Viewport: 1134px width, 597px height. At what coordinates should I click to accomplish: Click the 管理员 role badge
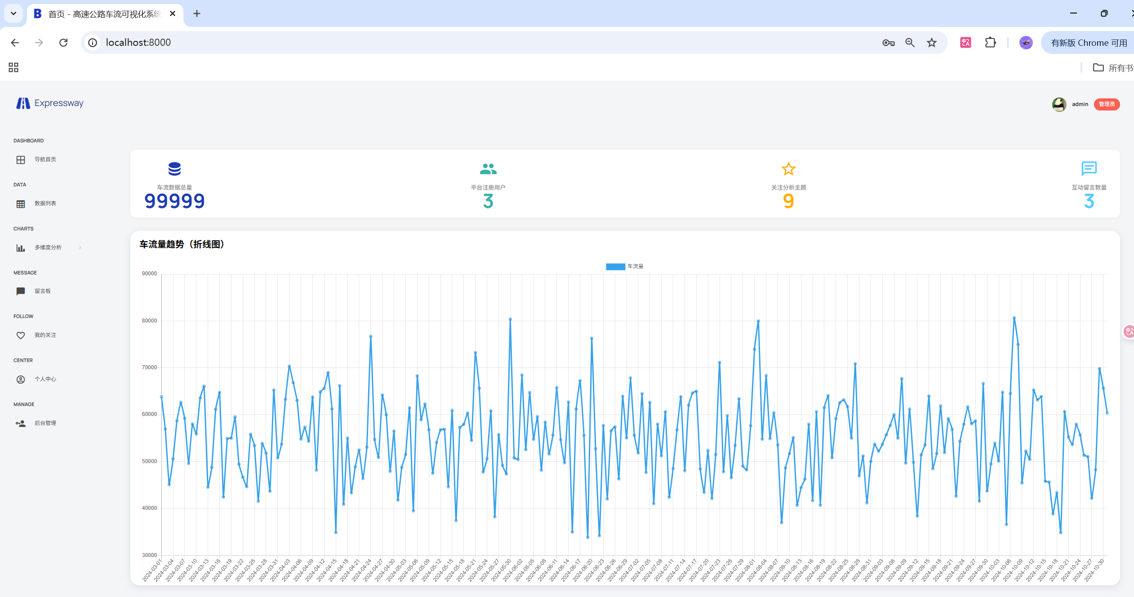tap(1106, 104)
